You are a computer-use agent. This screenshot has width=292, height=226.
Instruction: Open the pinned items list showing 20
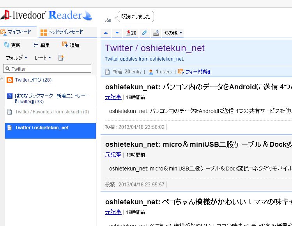pos(131,33)
